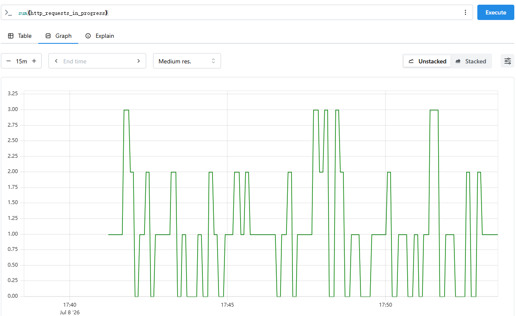Click the 17:40 x-axis label

(70, 305)
